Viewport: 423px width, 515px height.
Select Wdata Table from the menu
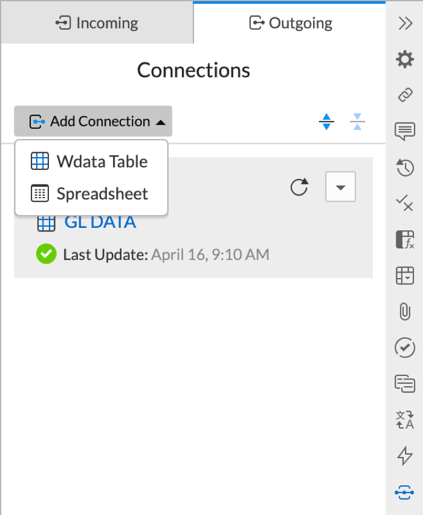(91, 161)
